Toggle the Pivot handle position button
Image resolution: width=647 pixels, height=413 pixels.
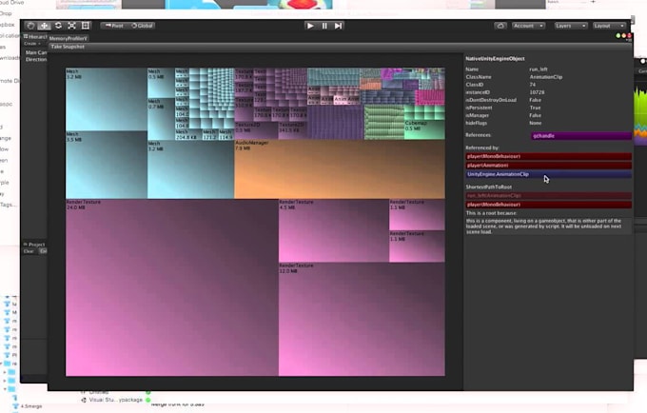[114, 26]
